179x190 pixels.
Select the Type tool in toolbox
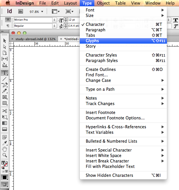pyautogui.click(x=5, y=73)
